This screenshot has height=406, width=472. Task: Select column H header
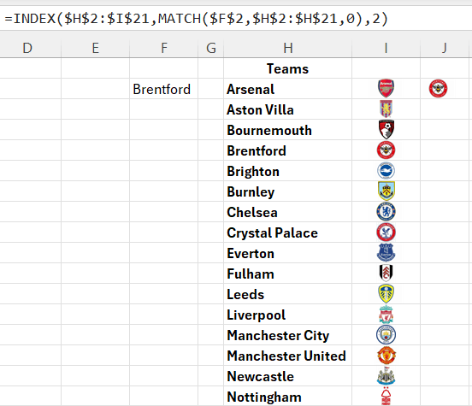click(288, 48)
